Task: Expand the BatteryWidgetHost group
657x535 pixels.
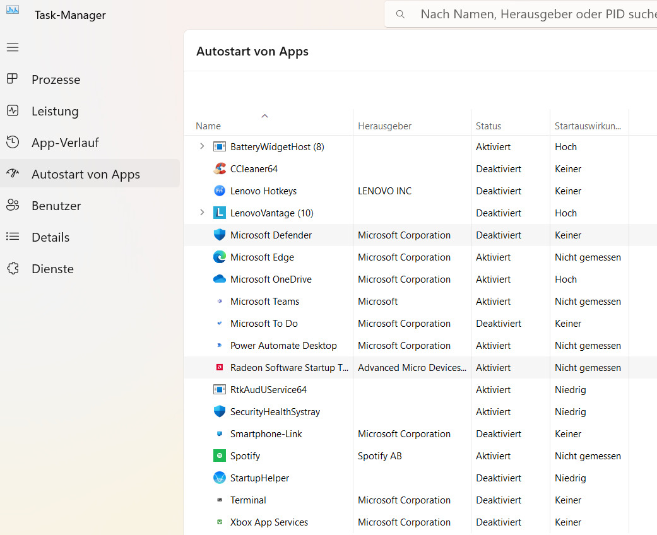Action: point(202,146)
